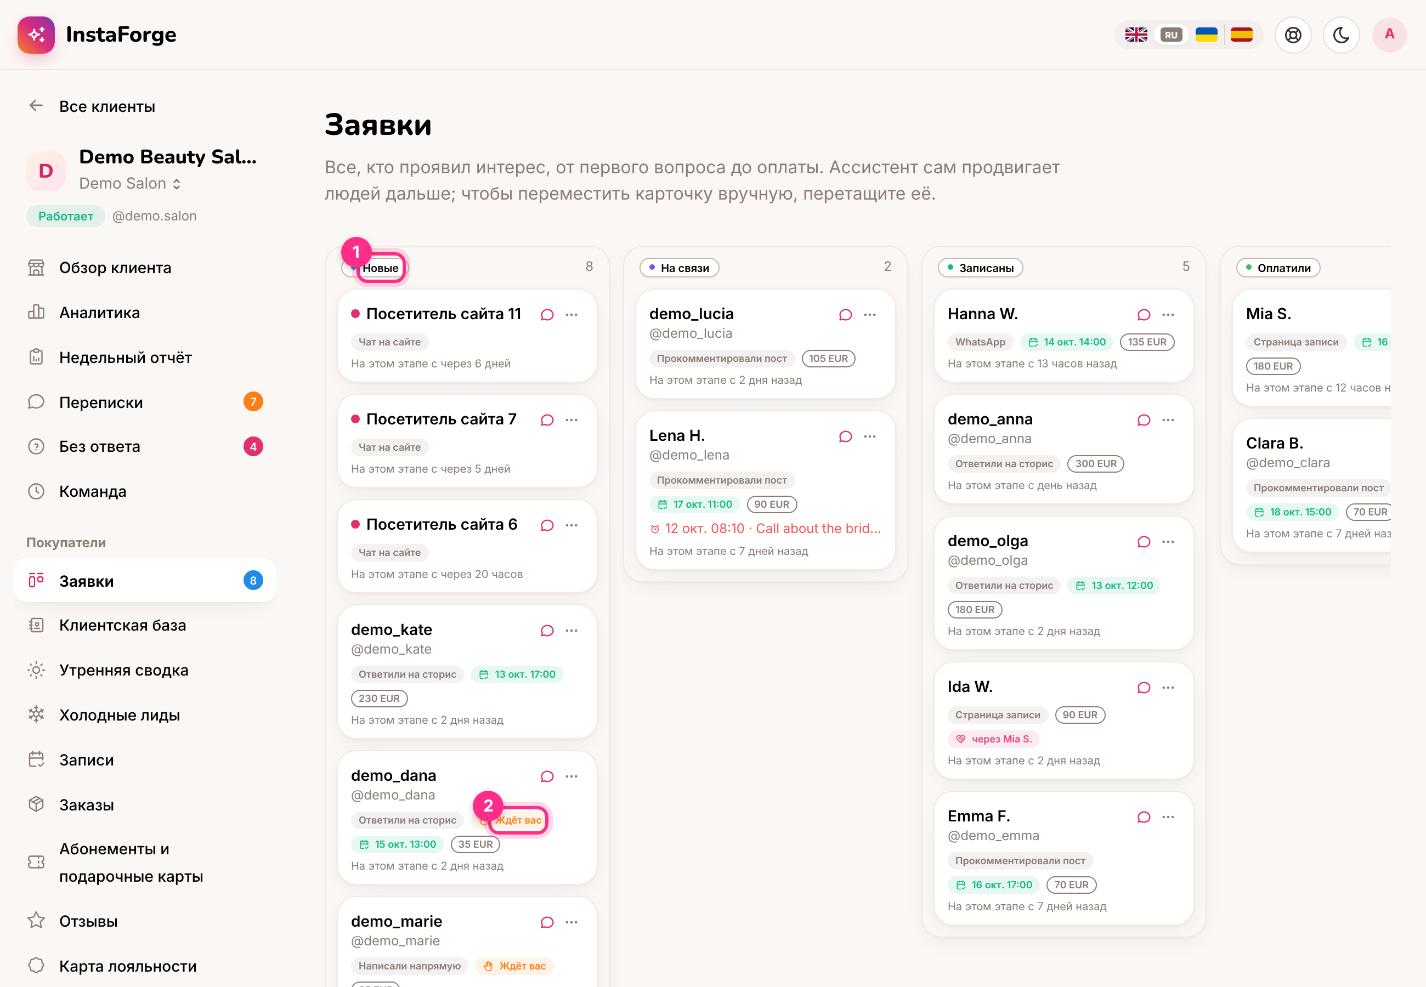Click Ждёт вас tag on demo_marie card
The height and width of the screenshot is (987, 1426).
point(514,966)
